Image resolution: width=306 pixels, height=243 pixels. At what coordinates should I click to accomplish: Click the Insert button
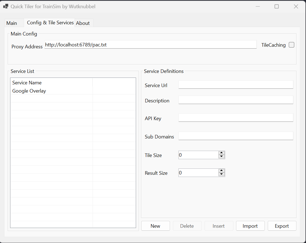pyautogui.click(x=219, y=226)
